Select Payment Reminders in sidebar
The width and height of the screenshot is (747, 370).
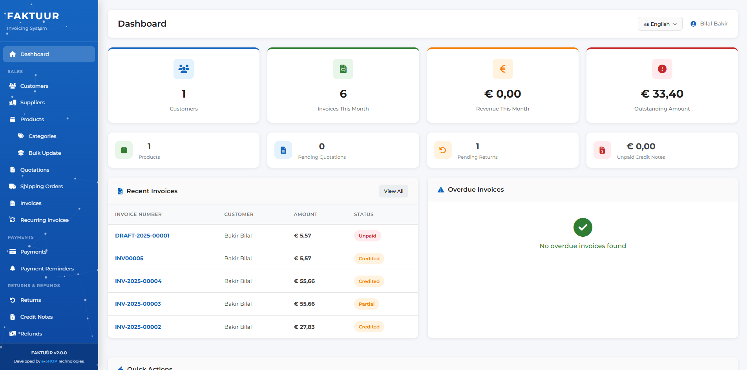(x=47, y=268)
